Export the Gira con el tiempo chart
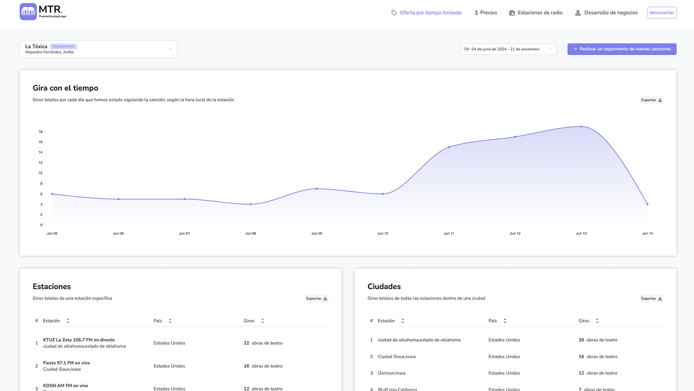 [x=651, y=100]
